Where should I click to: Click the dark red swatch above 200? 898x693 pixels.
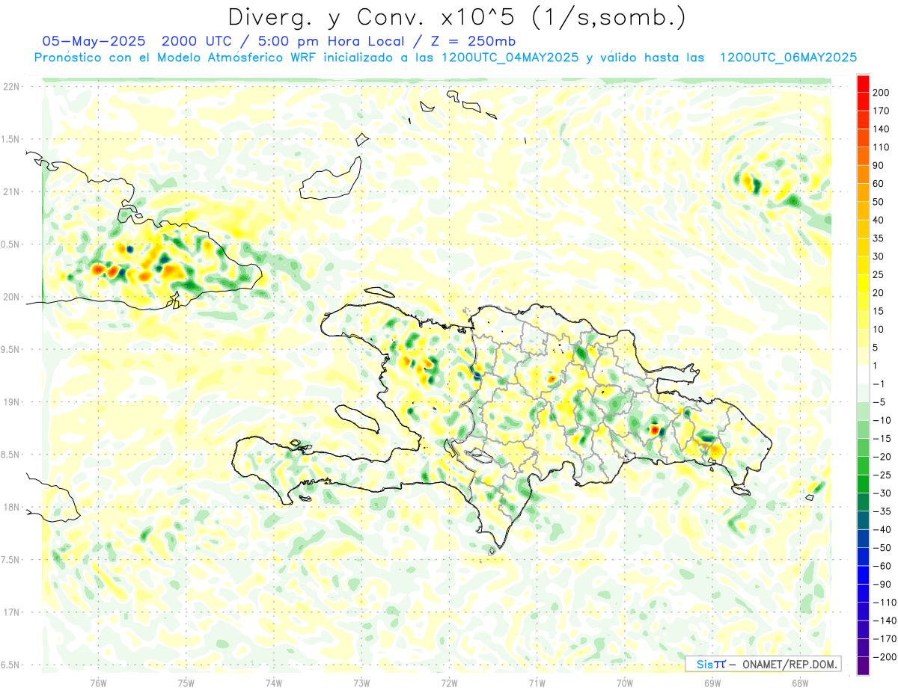pyautogui.click(x=864, y=83)
